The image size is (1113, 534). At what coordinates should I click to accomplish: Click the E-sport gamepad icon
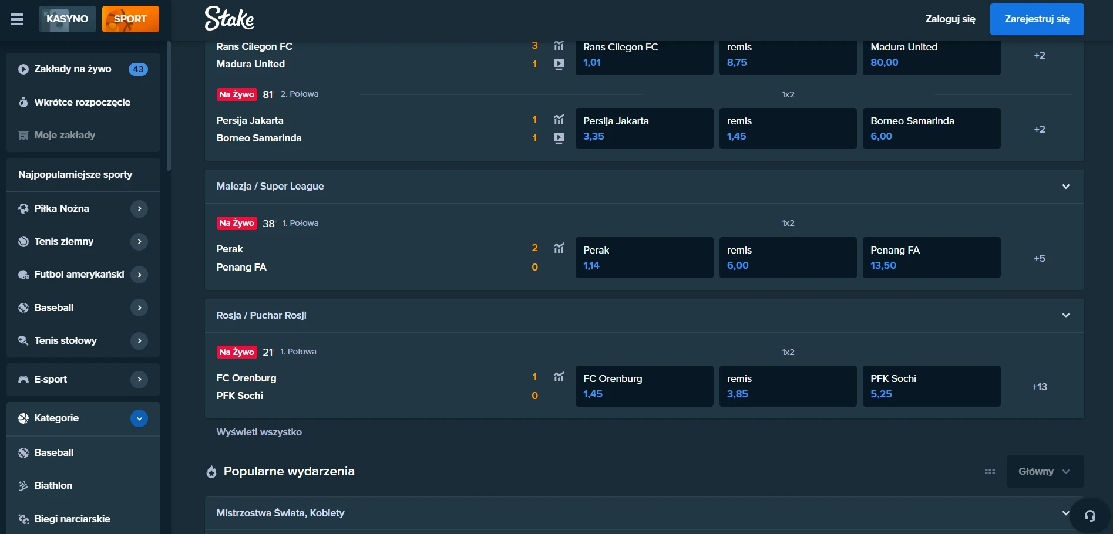[23, 379]
